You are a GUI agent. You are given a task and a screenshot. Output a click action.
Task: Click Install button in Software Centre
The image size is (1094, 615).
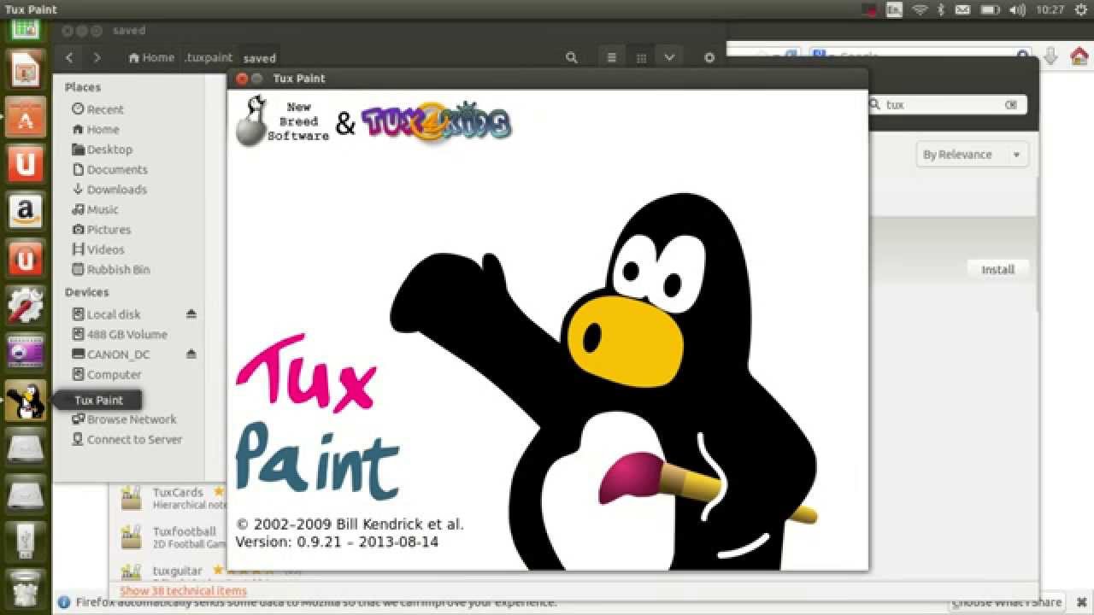997,269
